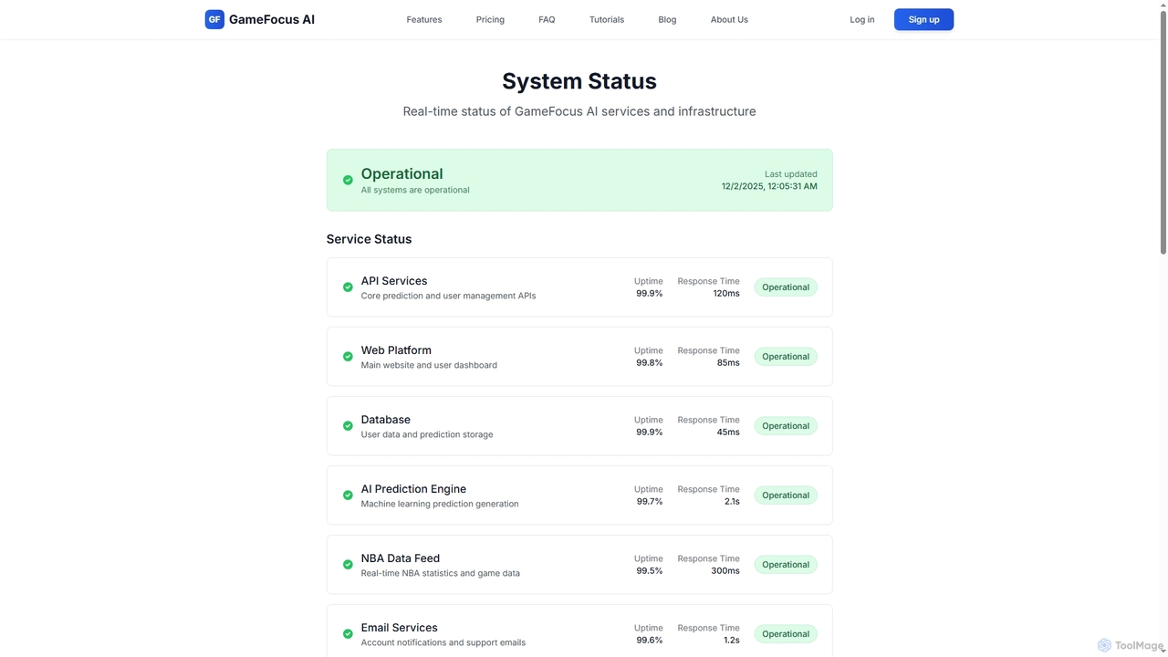Image resolution: width=1168 pixels, height=657 pixels.
Task: Open the About Us page
Action: click(729, 19)
